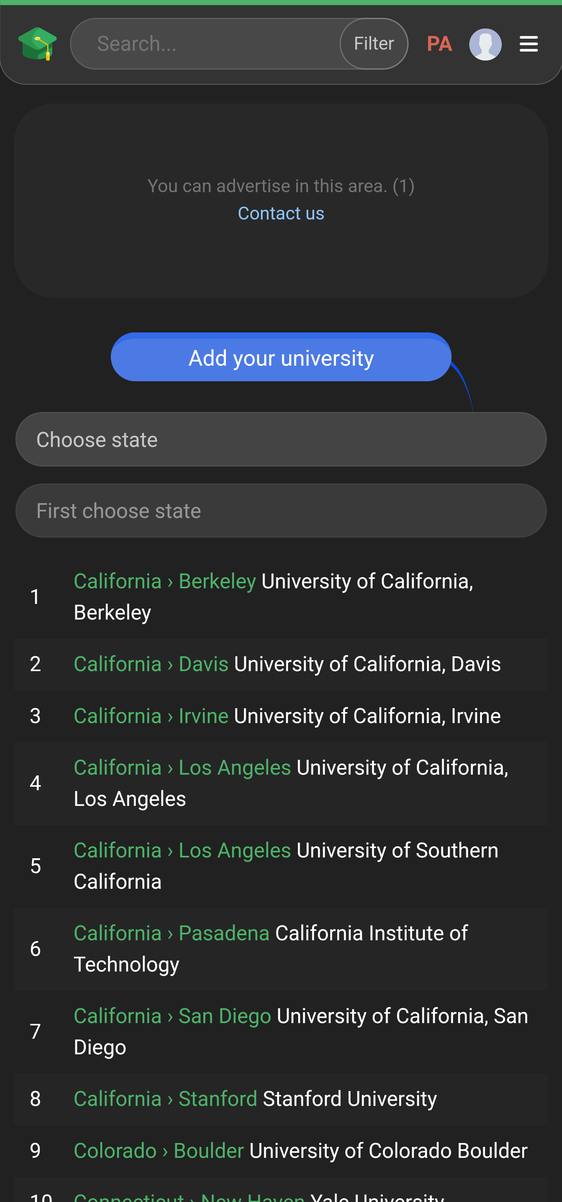This screenshot has height=1202, width=562.
Task: Open the San Diego city link
Action: (x=225, y=1016)
